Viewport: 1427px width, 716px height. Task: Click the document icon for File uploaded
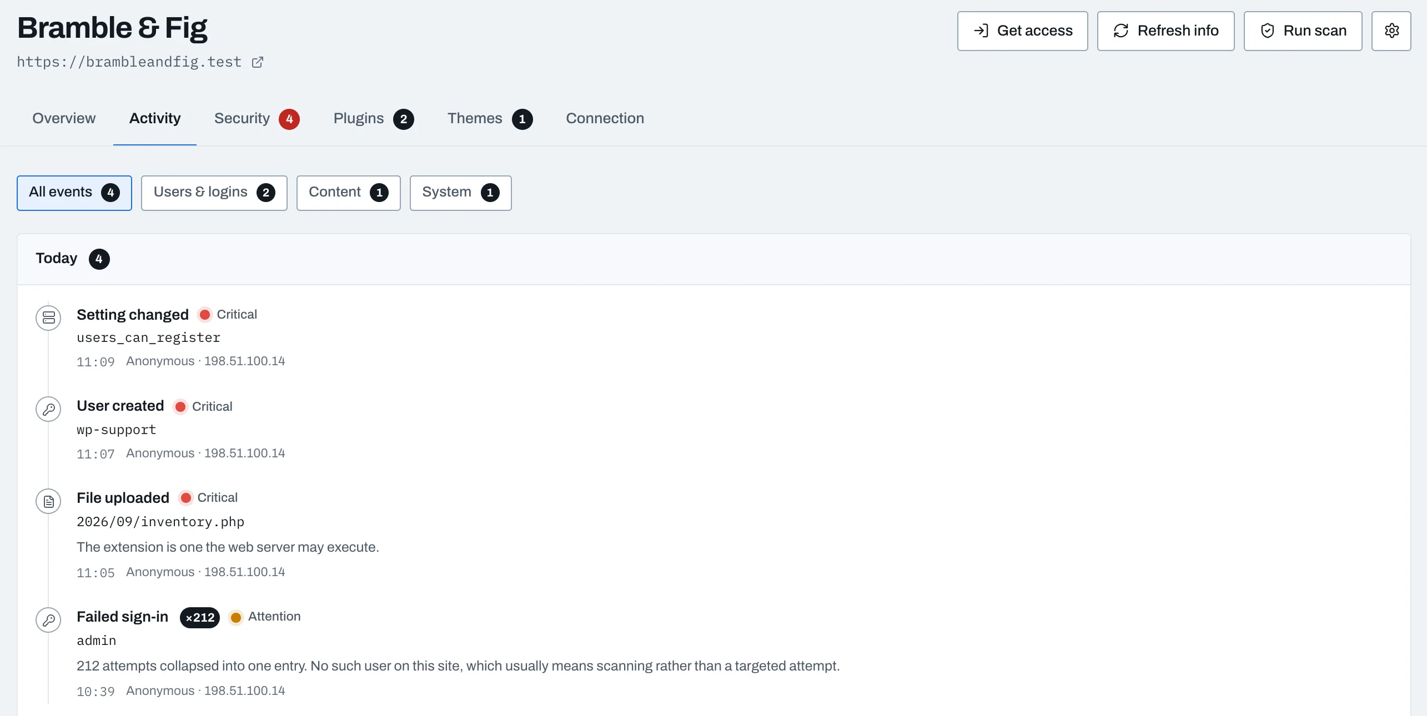pyautogui.click(x=48, y=501)
